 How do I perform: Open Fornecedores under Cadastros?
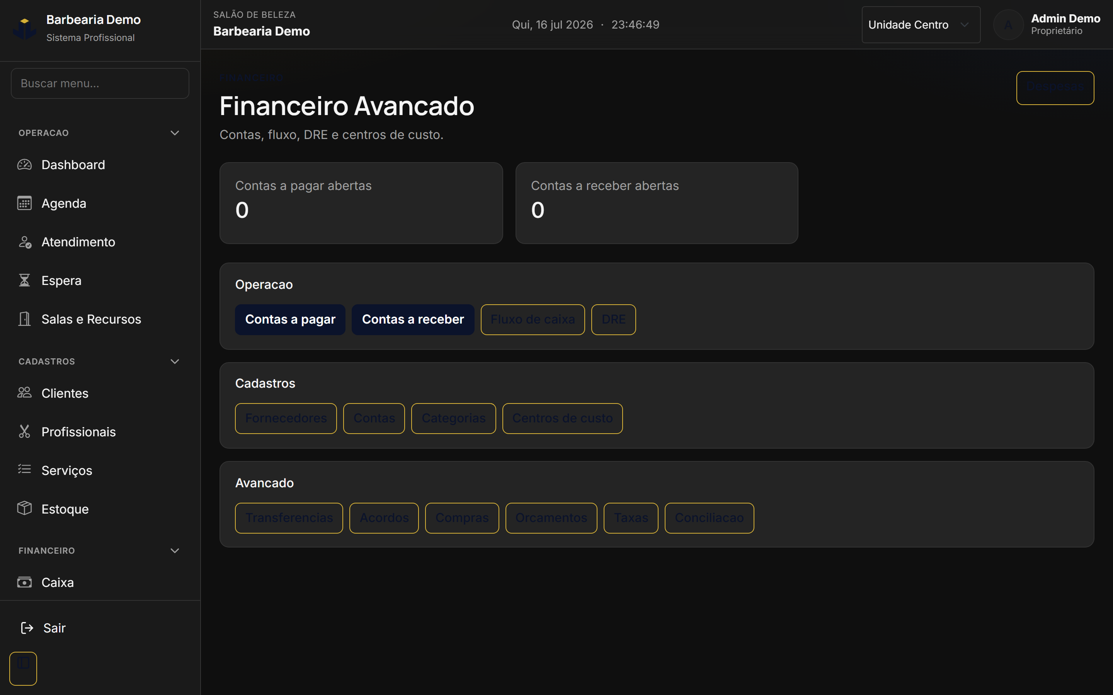[x=286, y=418]
